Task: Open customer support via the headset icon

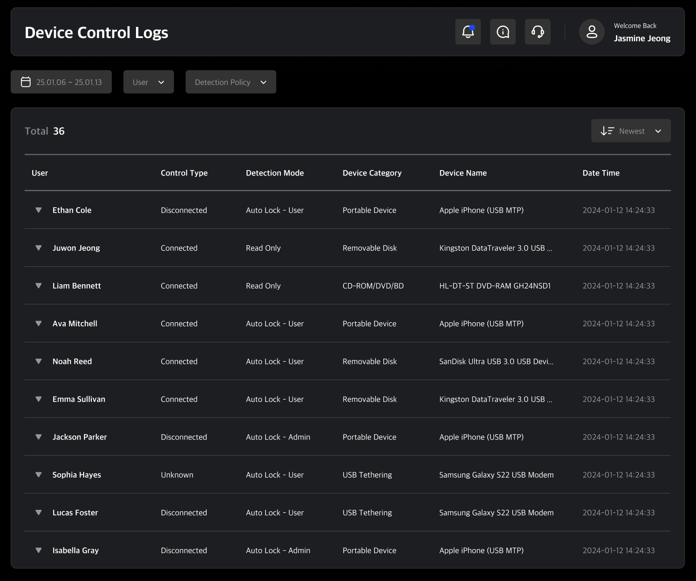Action: 538,31
